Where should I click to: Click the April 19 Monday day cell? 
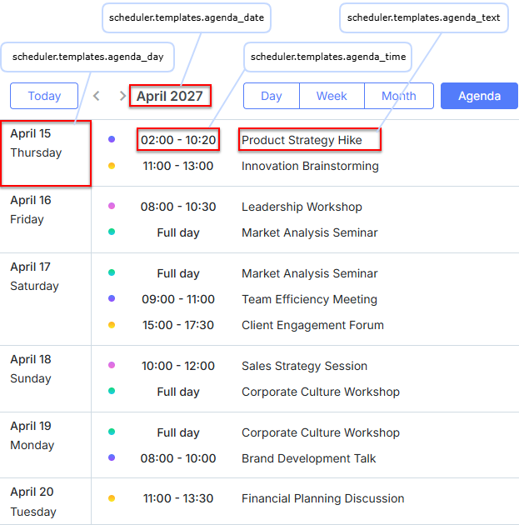[46, 445]
